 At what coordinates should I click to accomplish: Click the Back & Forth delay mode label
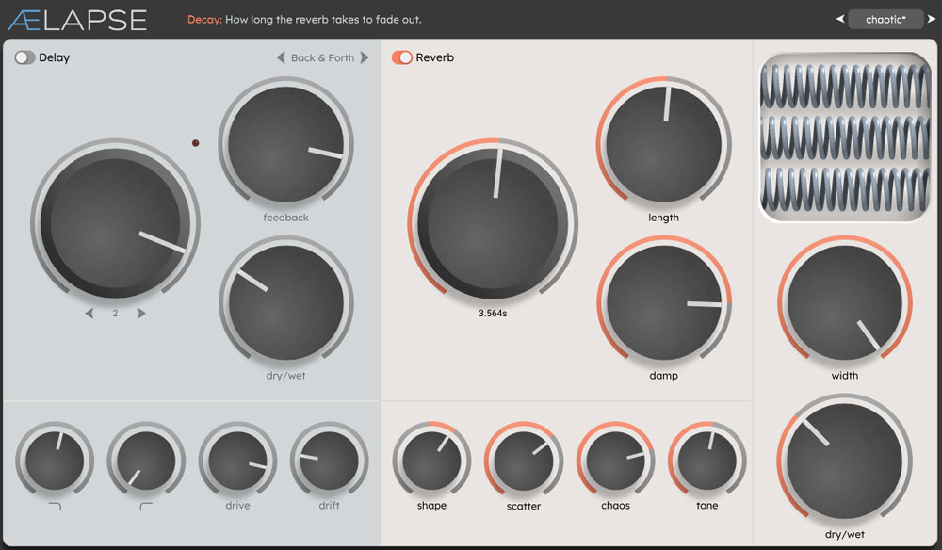(x=322, y=57)
